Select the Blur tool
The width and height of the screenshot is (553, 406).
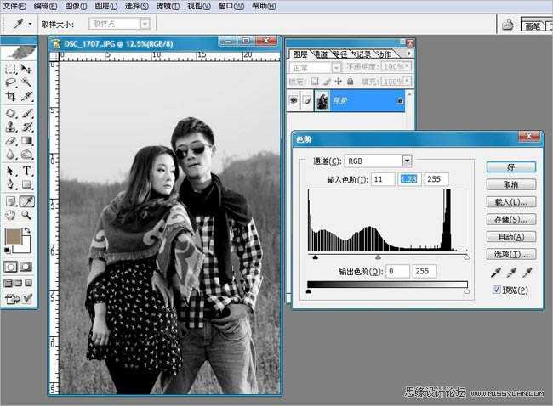(10, 155)
